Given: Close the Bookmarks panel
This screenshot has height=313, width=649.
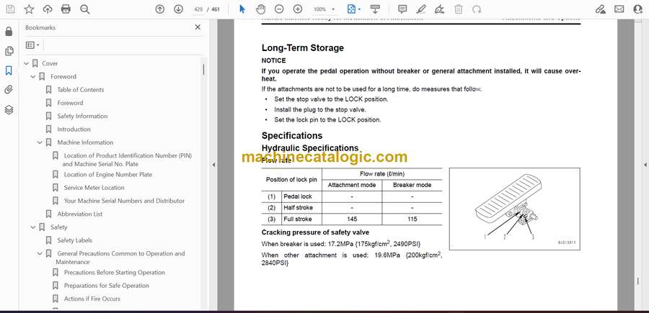Looking at the screenshot, I should pos(198,27).
